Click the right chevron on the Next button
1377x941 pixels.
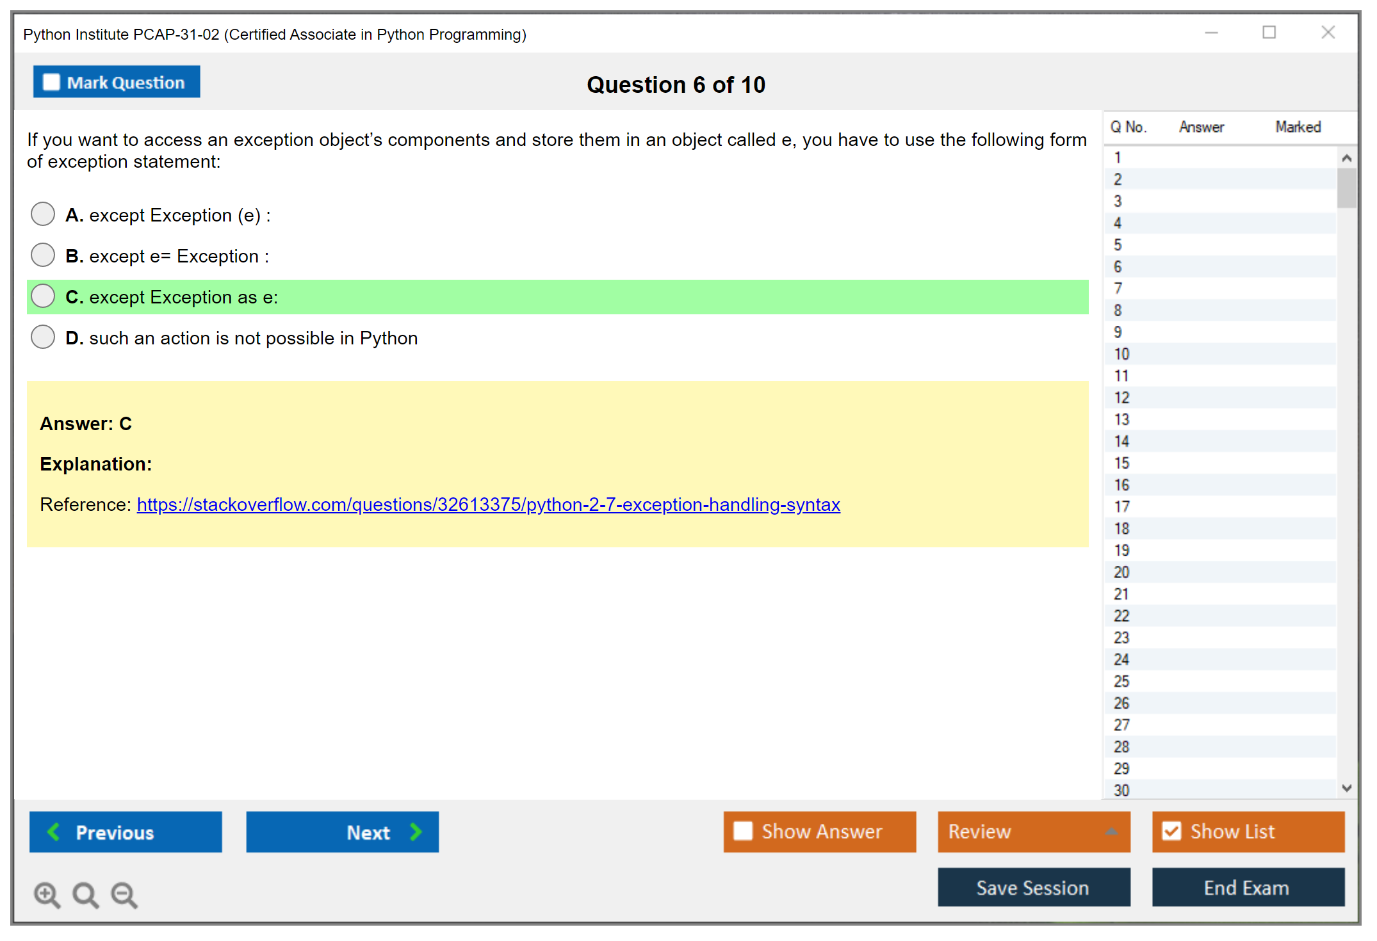pos(416,832)
